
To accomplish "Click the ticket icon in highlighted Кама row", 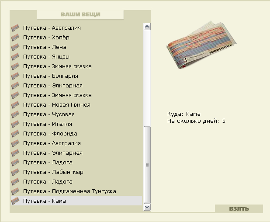I will click(15, 201).
